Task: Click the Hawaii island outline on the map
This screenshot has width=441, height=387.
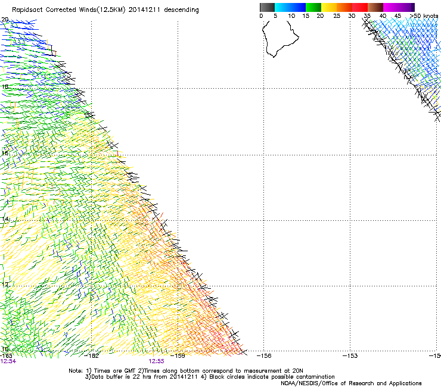Action: click(280, 39)
